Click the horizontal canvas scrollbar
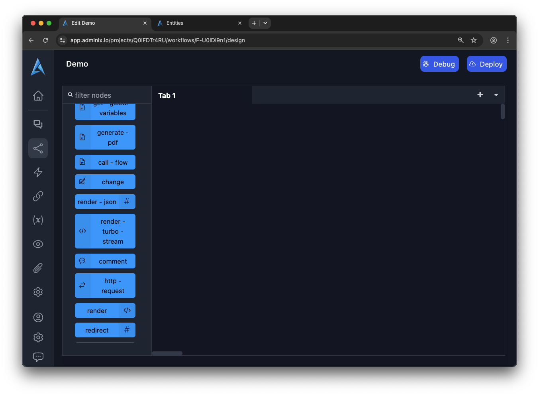539x396 pixels. tap(167, 353)
